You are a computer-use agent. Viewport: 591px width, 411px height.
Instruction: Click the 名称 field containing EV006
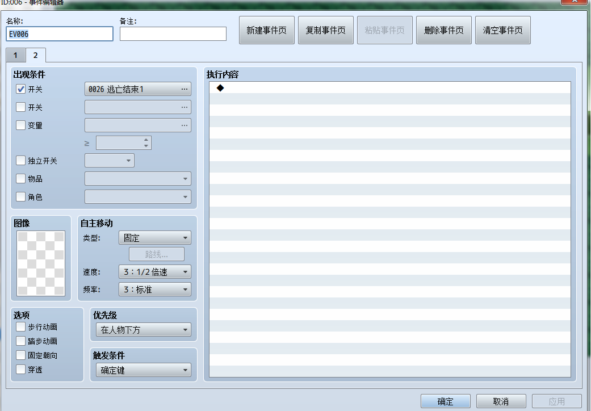(x=60, y=34)
